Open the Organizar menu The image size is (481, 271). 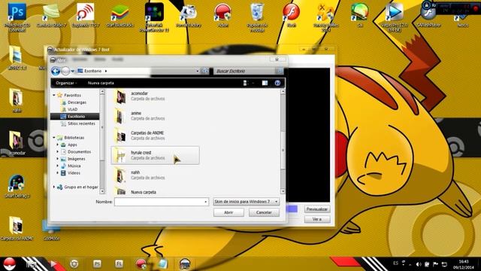(x=66, y=83)
